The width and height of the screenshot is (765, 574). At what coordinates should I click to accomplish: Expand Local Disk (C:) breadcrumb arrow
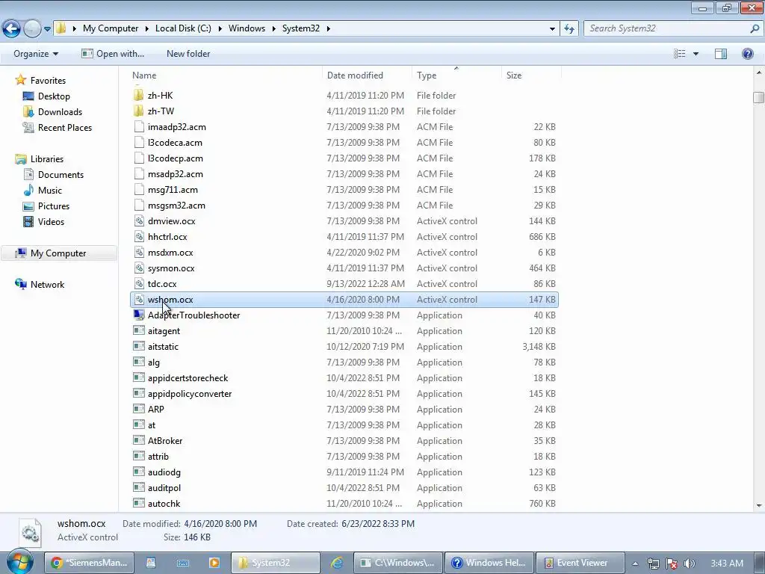(220, 28)
